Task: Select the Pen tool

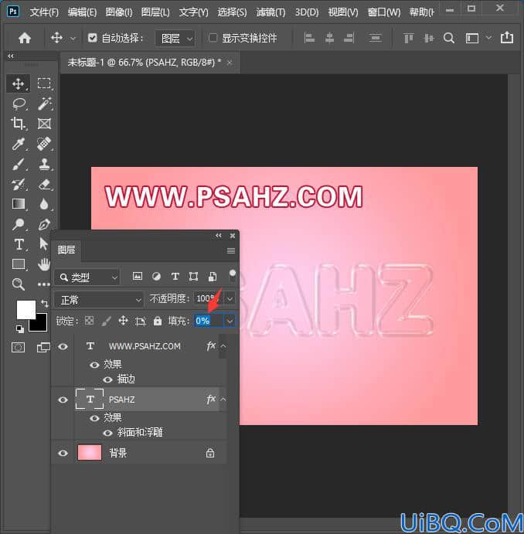Action: 44,224
